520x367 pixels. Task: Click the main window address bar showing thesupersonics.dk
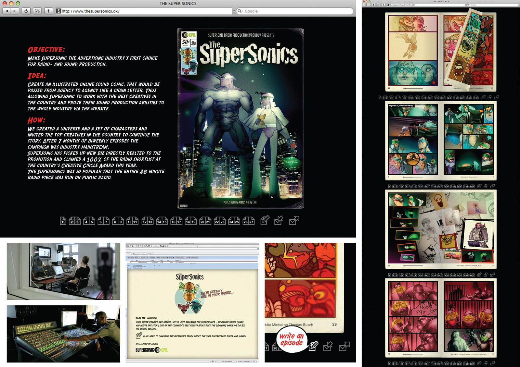[144, 11]
